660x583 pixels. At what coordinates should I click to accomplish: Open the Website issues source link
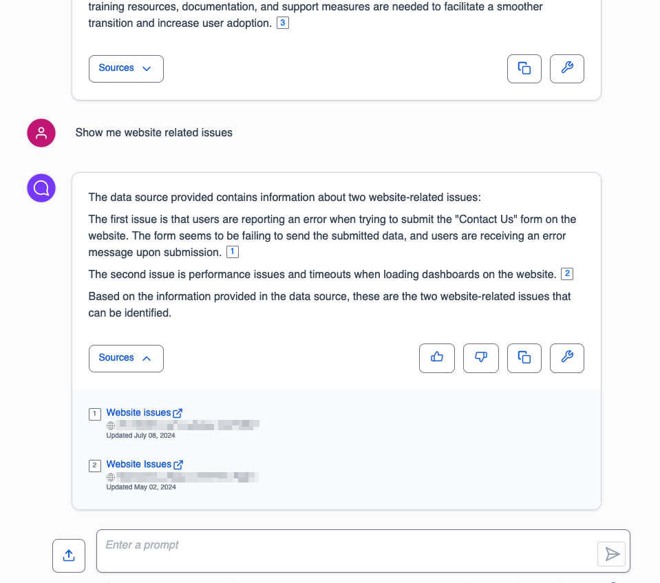(138, 412)
